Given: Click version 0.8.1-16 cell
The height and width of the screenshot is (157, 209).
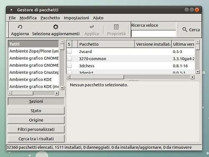Looking at the screenshot, I should point(180,66).
